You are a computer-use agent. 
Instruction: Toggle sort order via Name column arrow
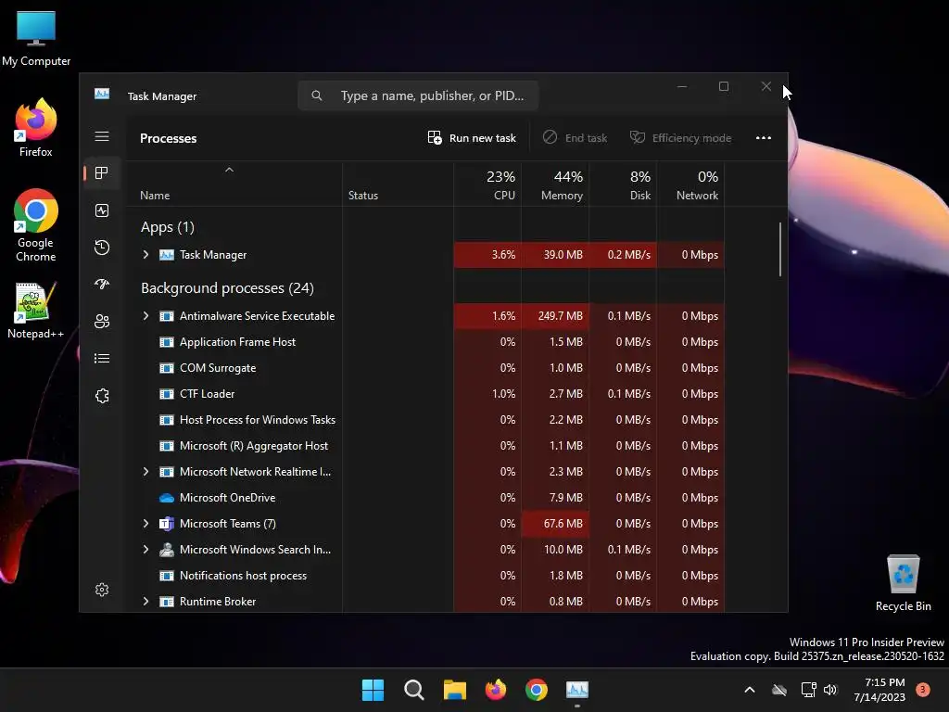pyautogui.click(x=229, y=171)
